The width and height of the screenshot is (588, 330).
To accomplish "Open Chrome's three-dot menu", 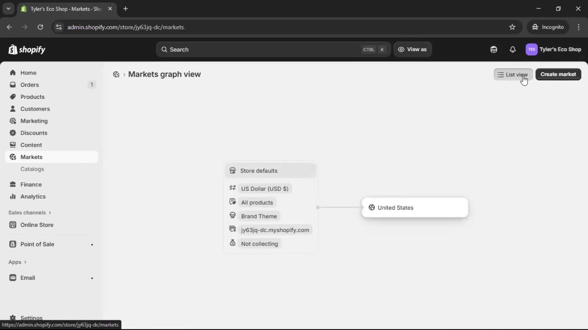I will pyautogui.click(x=579, y=27).
